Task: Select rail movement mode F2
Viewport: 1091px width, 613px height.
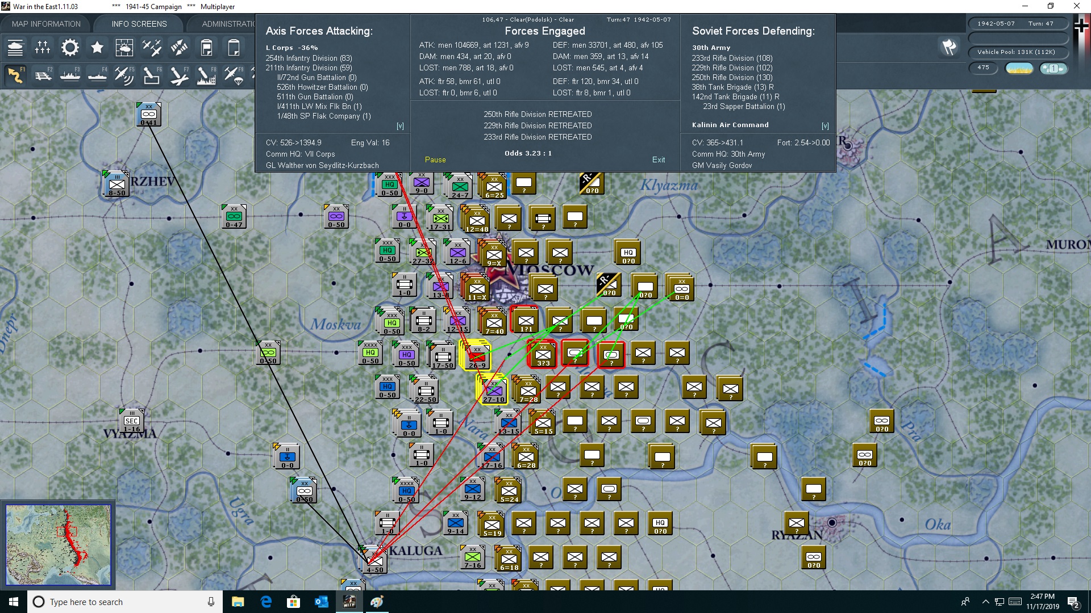Action: [x=43, y=75]
